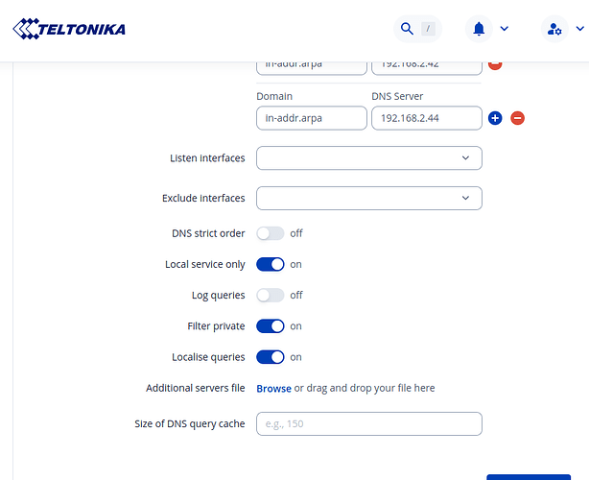Enable DNS strict order

(271, 233)
